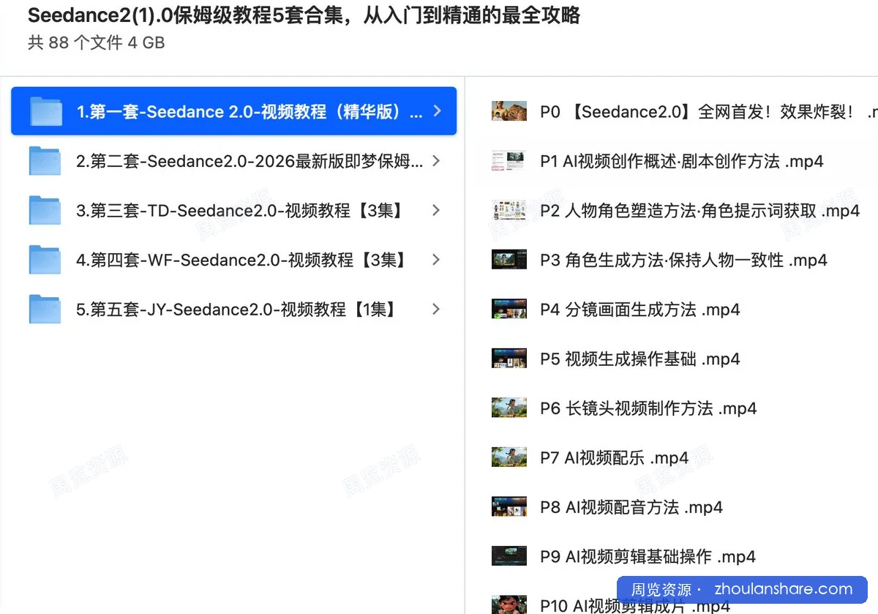Expand chevron for 2.第二套 folder
Screen dimensions: 878x614
(x=437, y=161)
